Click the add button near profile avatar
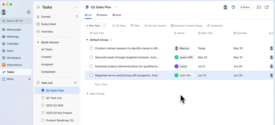275x125 pixels. click(29, 12)
